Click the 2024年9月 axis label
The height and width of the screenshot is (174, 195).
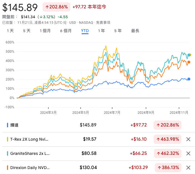[146, 113]
